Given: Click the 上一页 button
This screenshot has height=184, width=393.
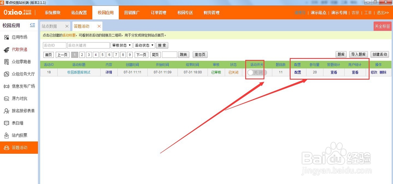Looking at the screenshot, I should (x=62, y=55).
